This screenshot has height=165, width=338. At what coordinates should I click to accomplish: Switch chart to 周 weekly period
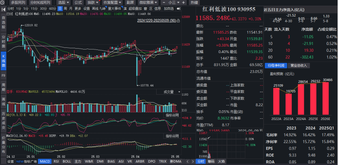pos(65,9)
